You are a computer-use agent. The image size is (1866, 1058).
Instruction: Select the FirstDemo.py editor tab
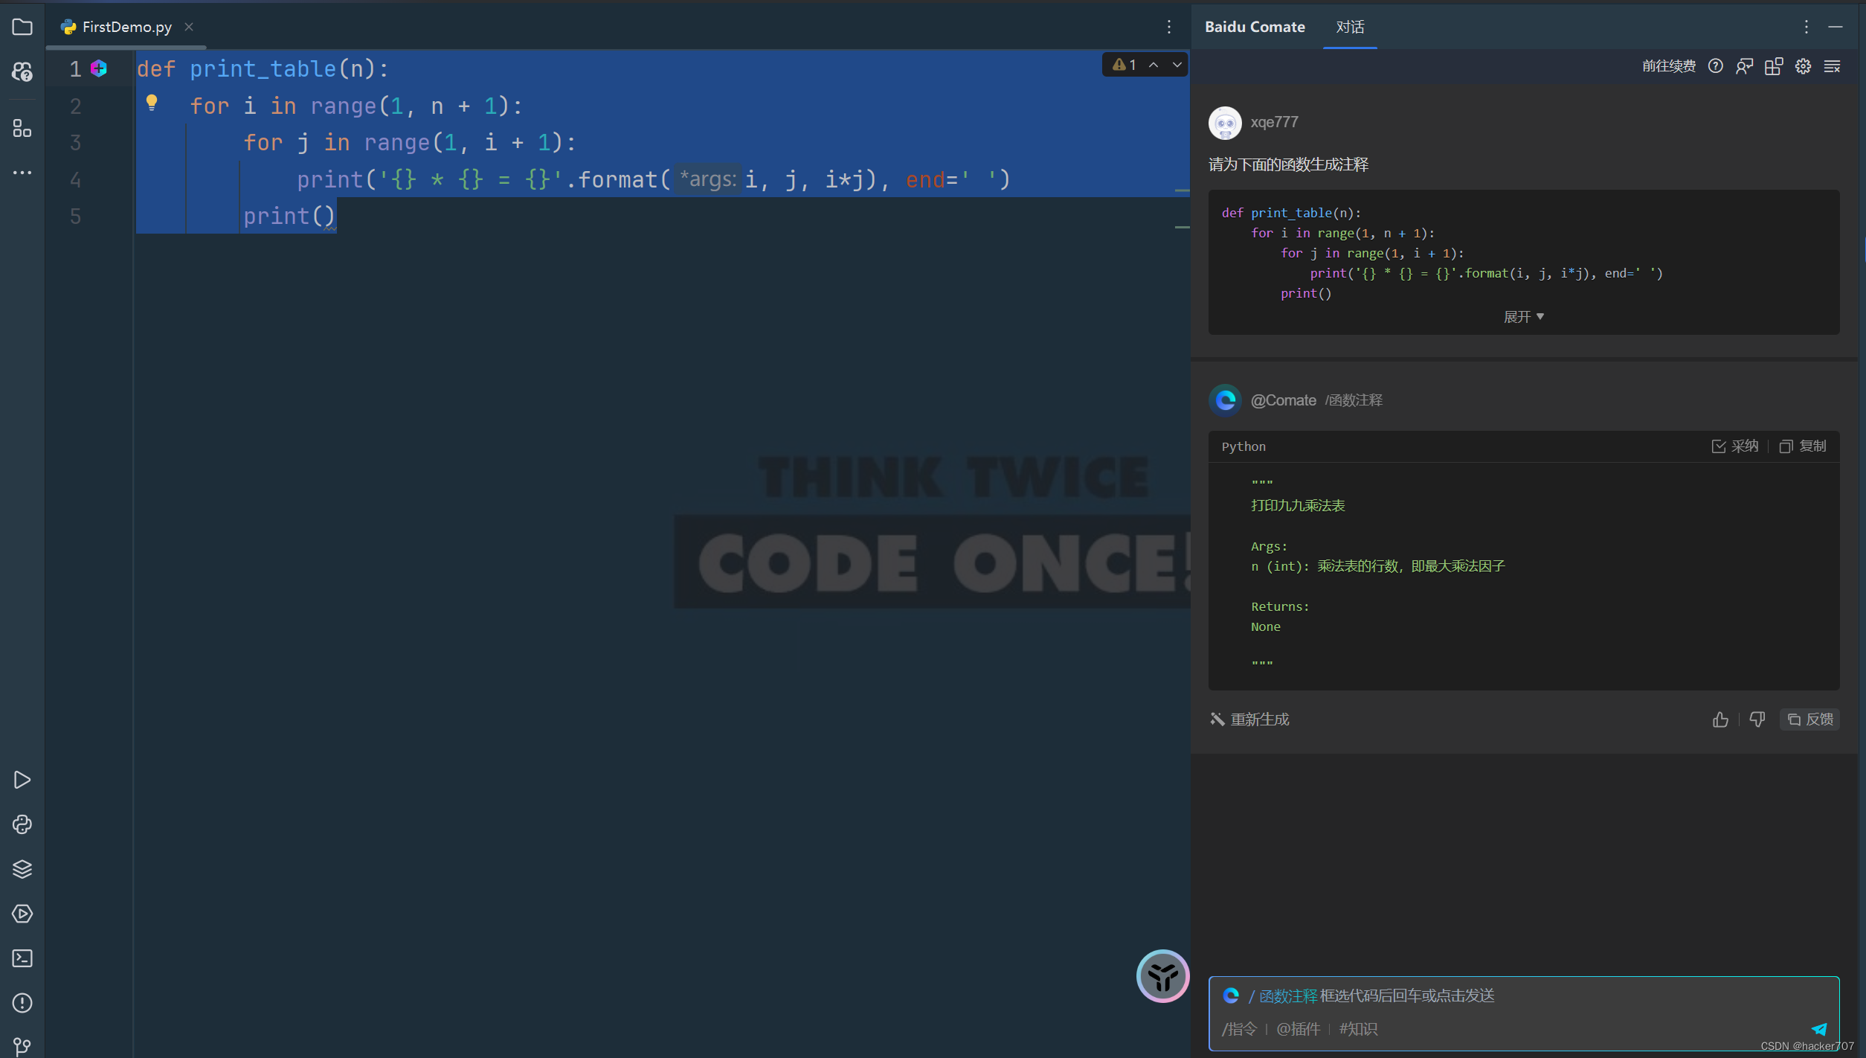[126, 27]
